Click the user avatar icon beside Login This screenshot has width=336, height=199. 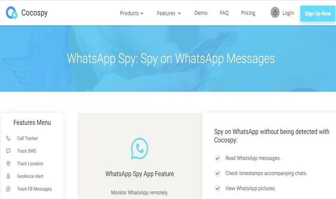275,12
